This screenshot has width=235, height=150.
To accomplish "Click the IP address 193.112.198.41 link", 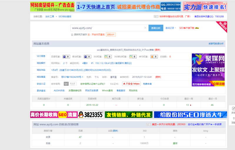I will click(x=111, y=63).
